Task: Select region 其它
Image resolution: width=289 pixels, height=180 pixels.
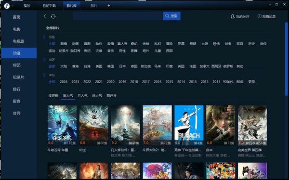Action: [240, 66]
